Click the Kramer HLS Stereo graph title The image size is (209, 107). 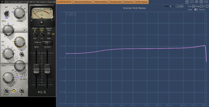pyautogui.click(x=135, y=8)
